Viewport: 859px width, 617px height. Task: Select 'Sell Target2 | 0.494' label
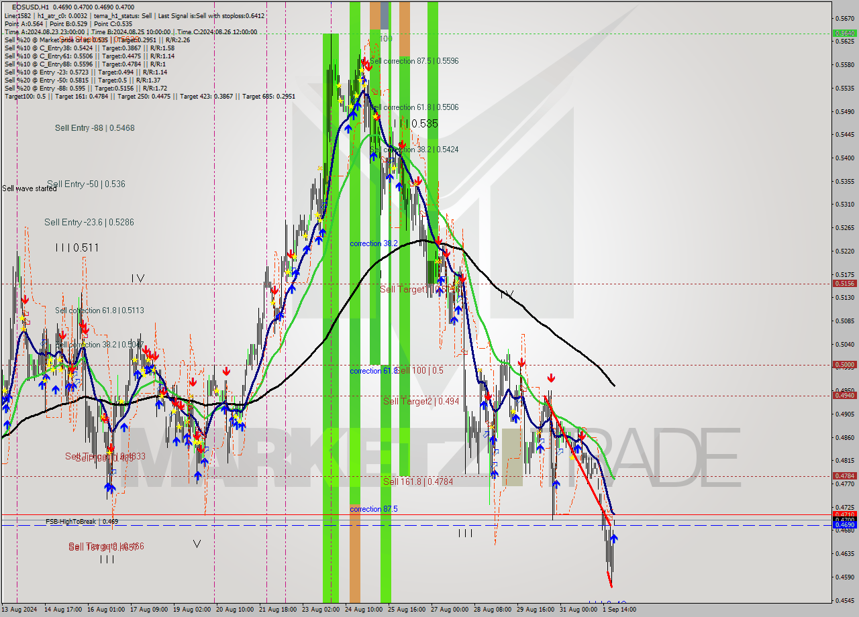421,401
